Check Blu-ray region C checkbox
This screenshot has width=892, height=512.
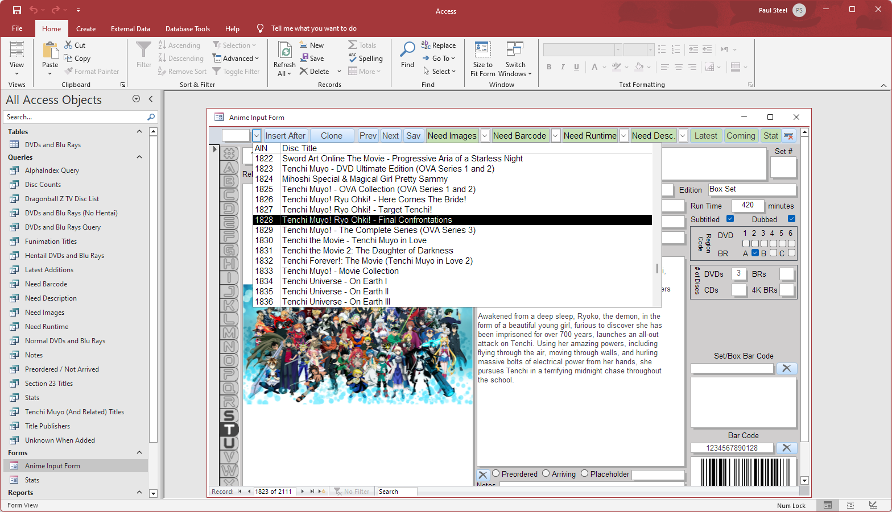[791, 253]
